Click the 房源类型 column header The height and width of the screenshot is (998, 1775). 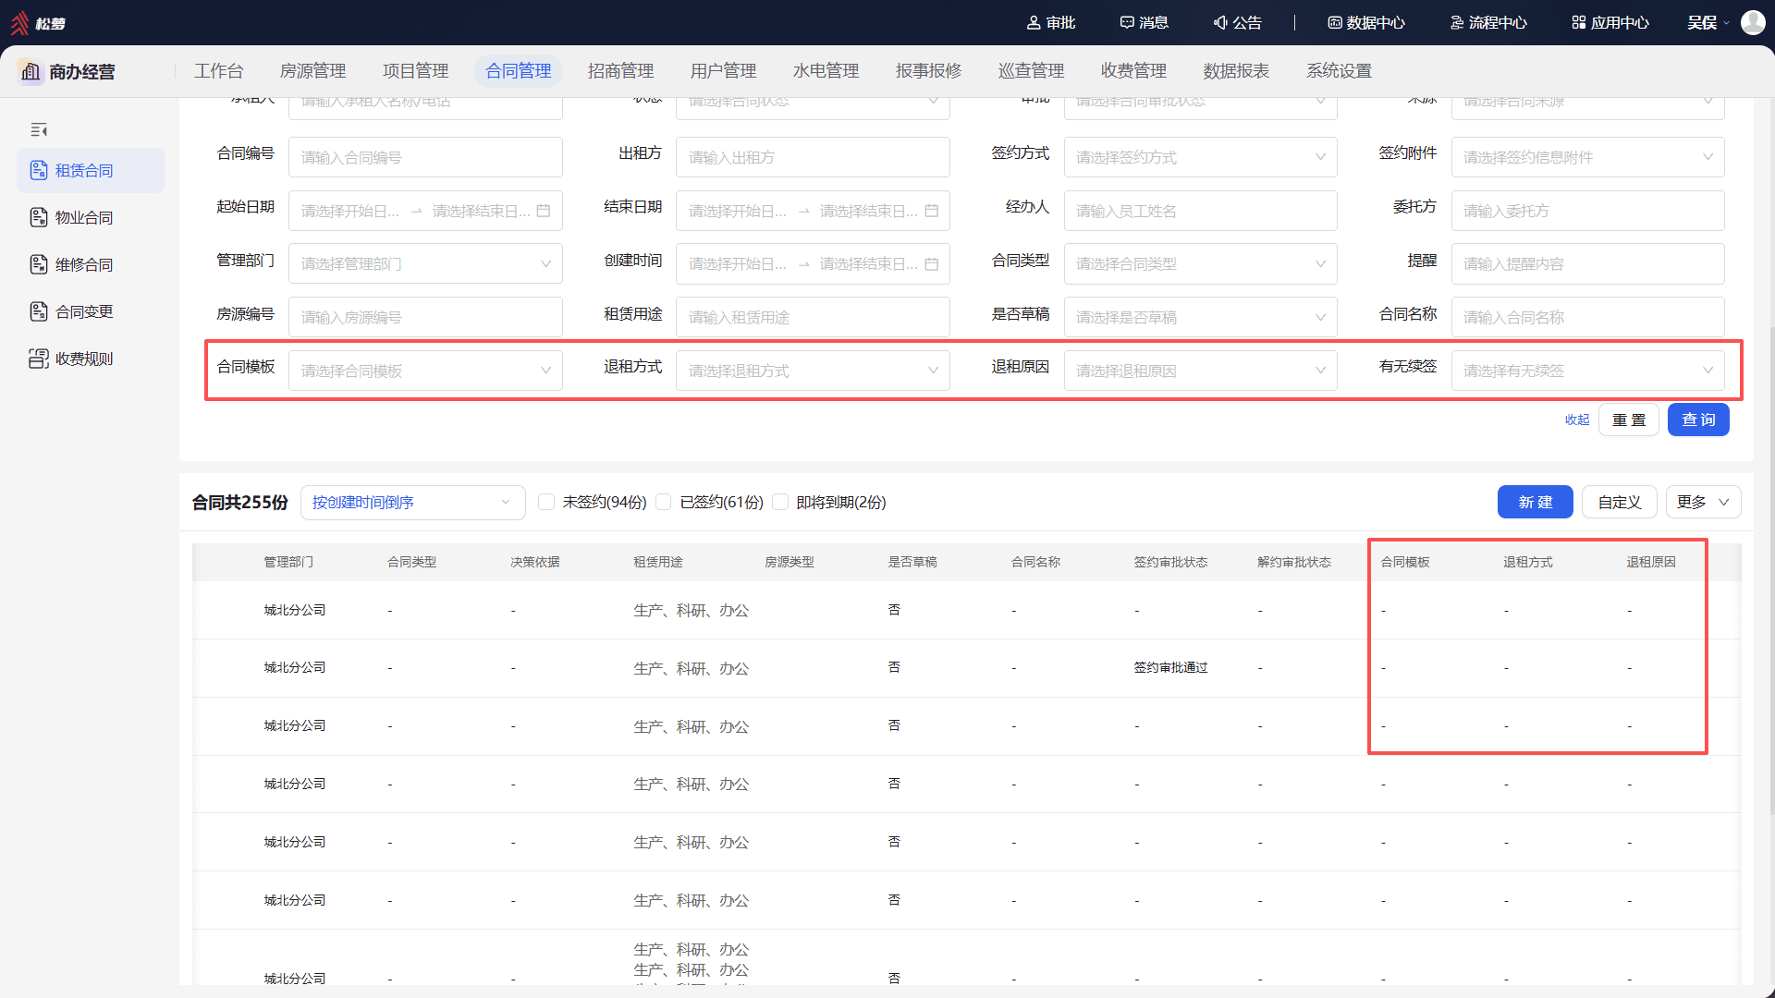click(789, 562)
